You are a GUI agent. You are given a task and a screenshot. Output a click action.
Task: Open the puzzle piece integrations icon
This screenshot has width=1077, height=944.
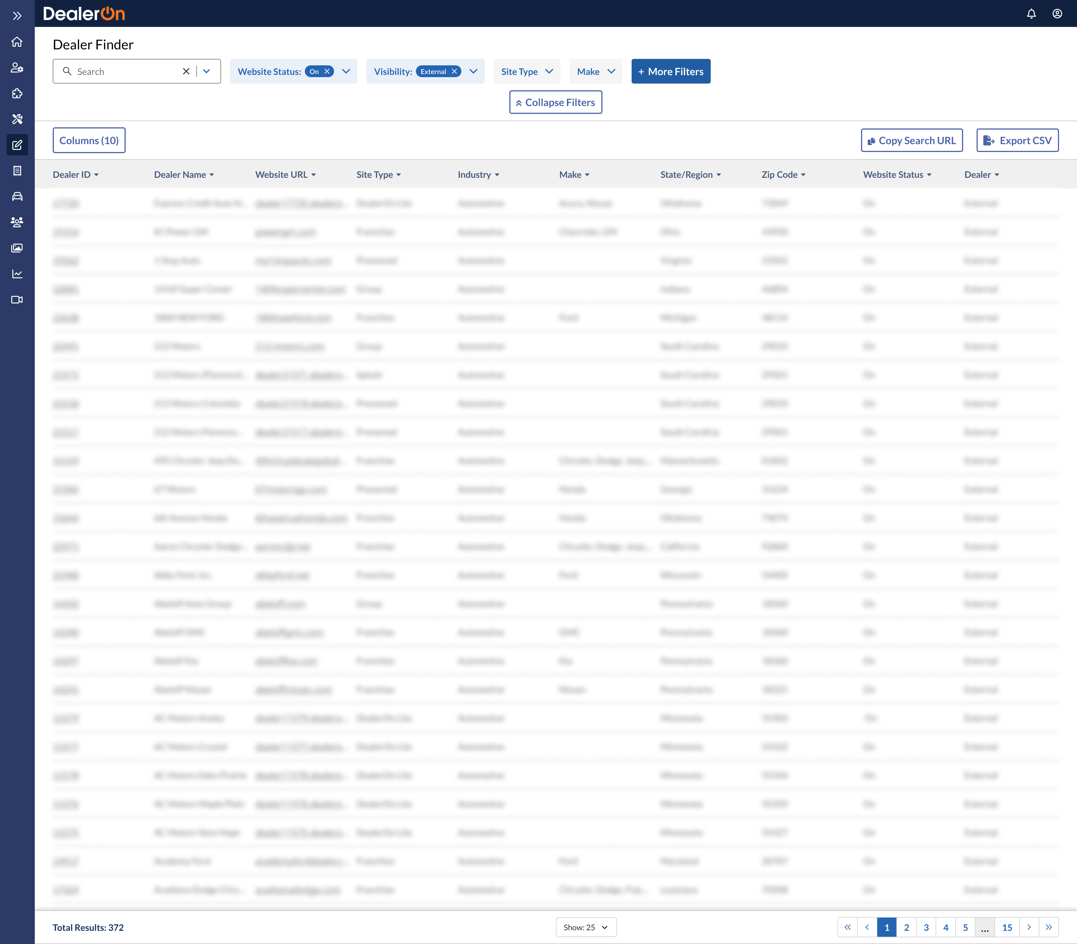coord(17,93)
